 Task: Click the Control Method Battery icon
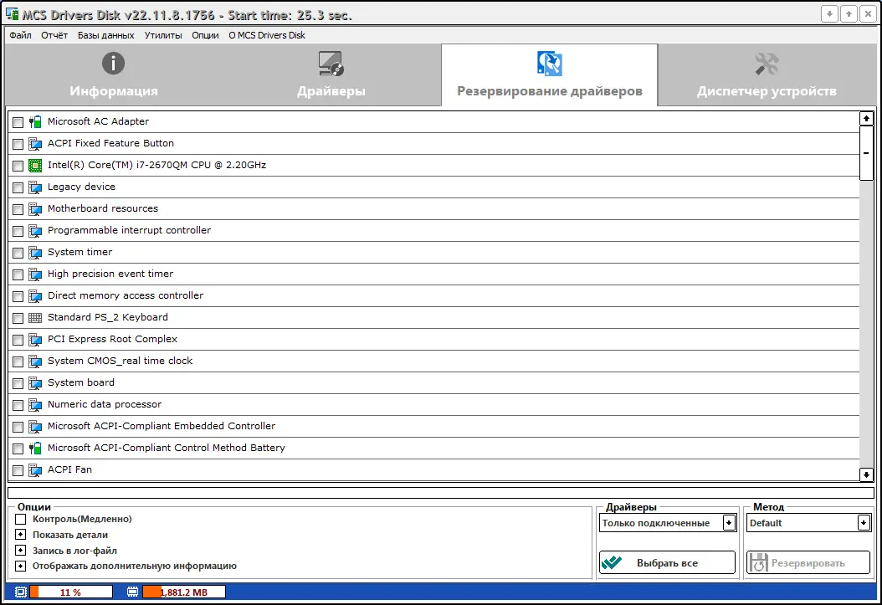pyautogui.click(x=35, y=449)
